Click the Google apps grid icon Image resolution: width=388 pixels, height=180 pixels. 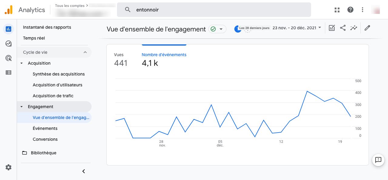point(337,10)
